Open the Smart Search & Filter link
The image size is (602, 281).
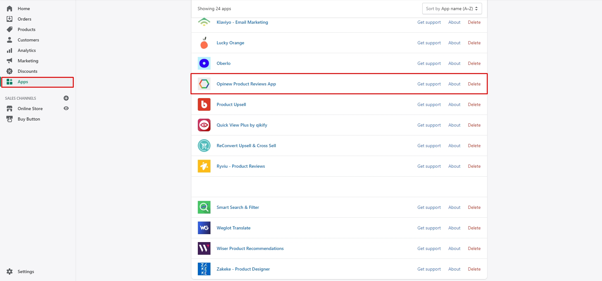coord(238,207)
